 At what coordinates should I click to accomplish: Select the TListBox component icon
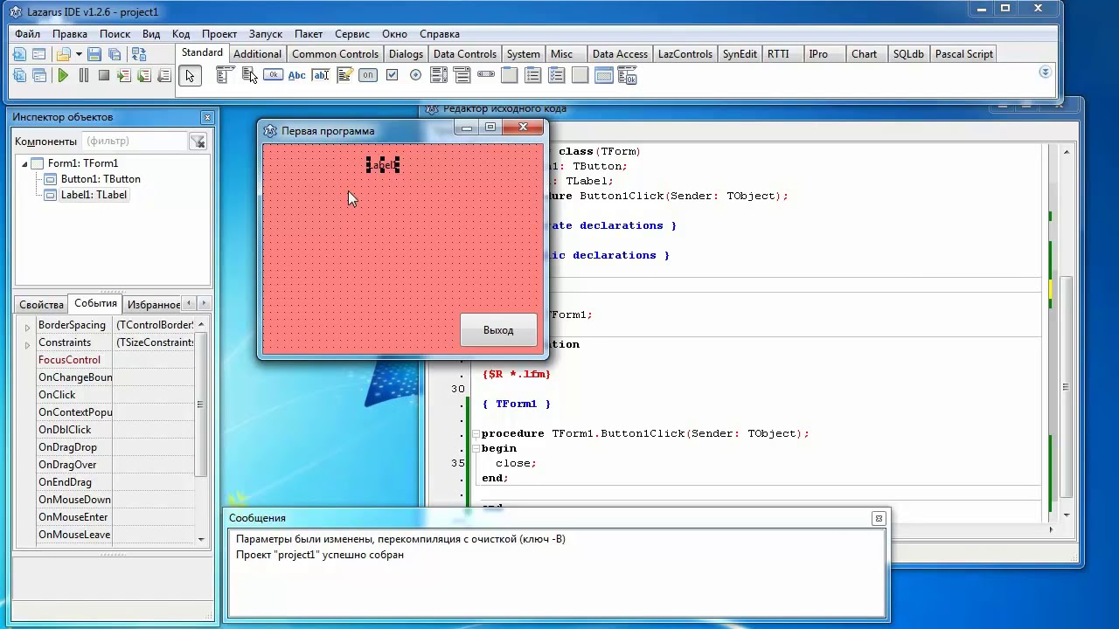pos(439,75)
